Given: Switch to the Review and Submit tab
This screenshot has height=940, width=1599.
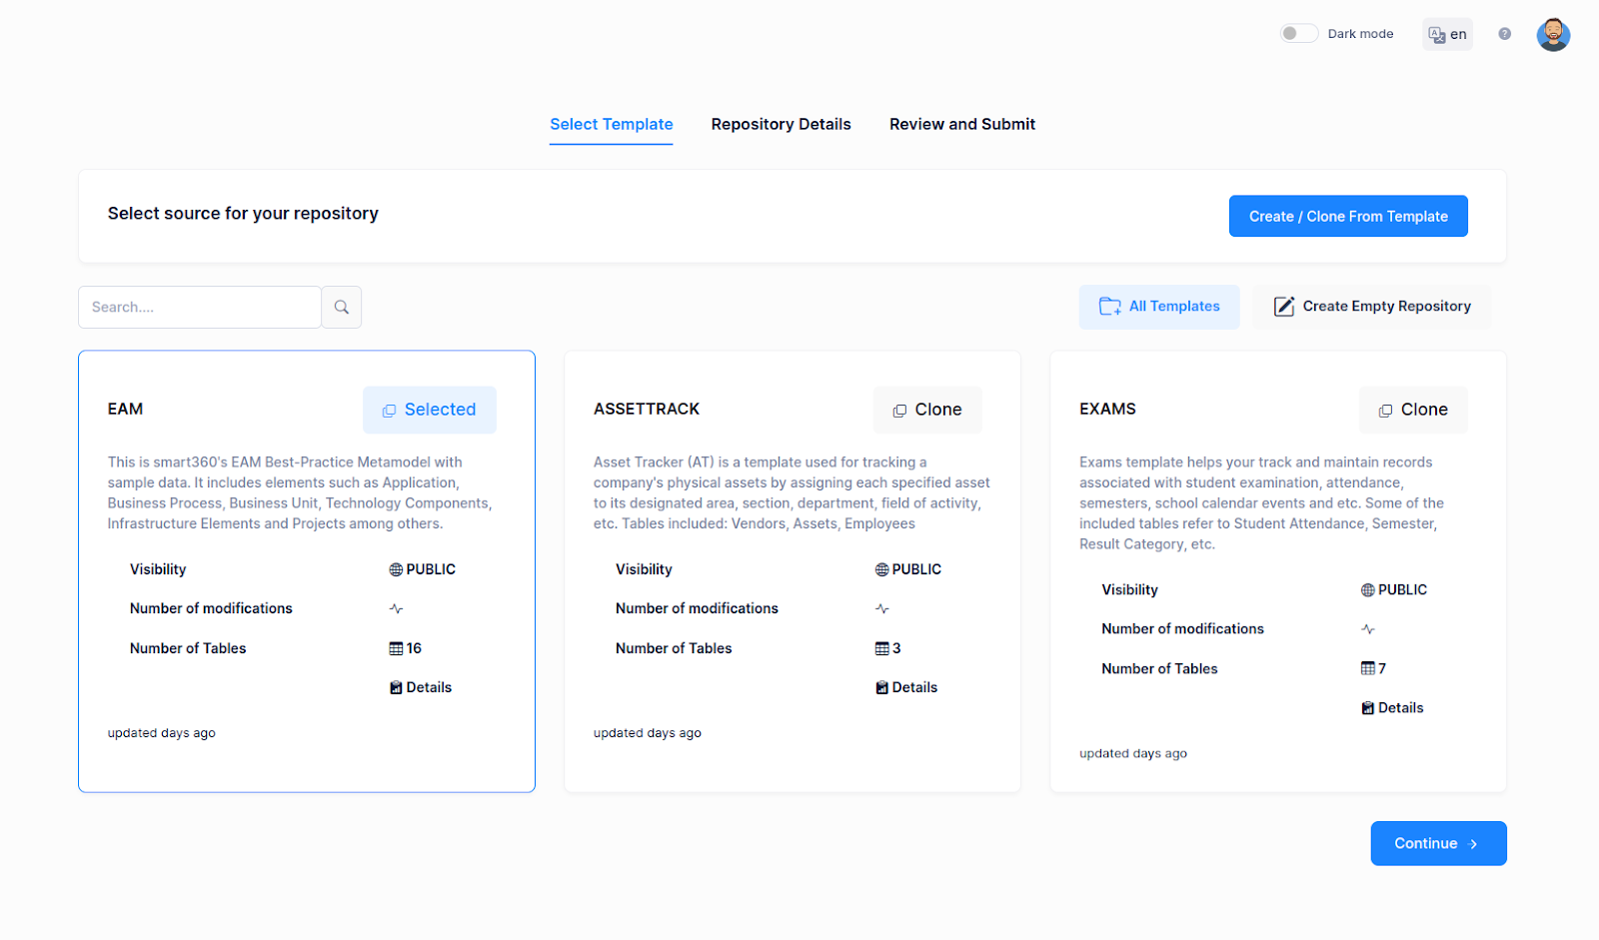Looking at the screenshot, I should tap(961, 124).
